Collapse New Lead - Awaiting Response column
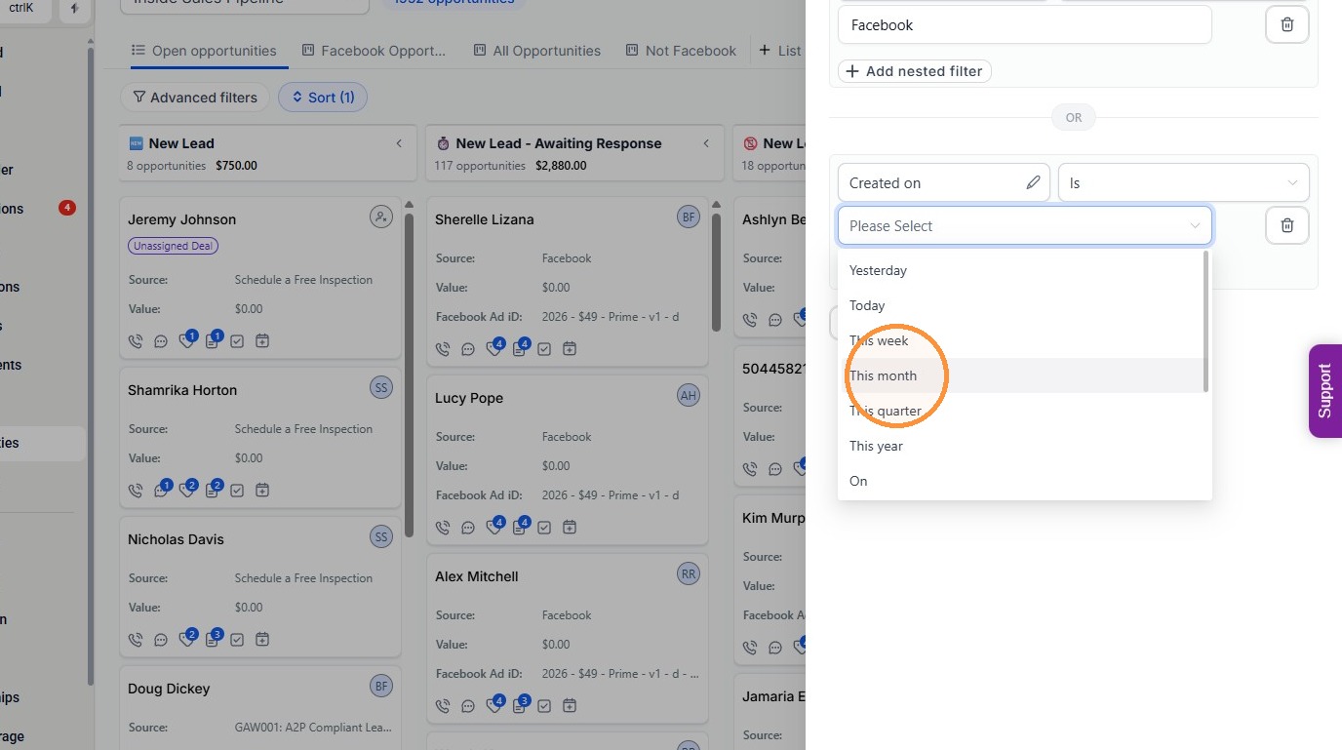Screen dimensions: 1342x750 tap(706, 143)
